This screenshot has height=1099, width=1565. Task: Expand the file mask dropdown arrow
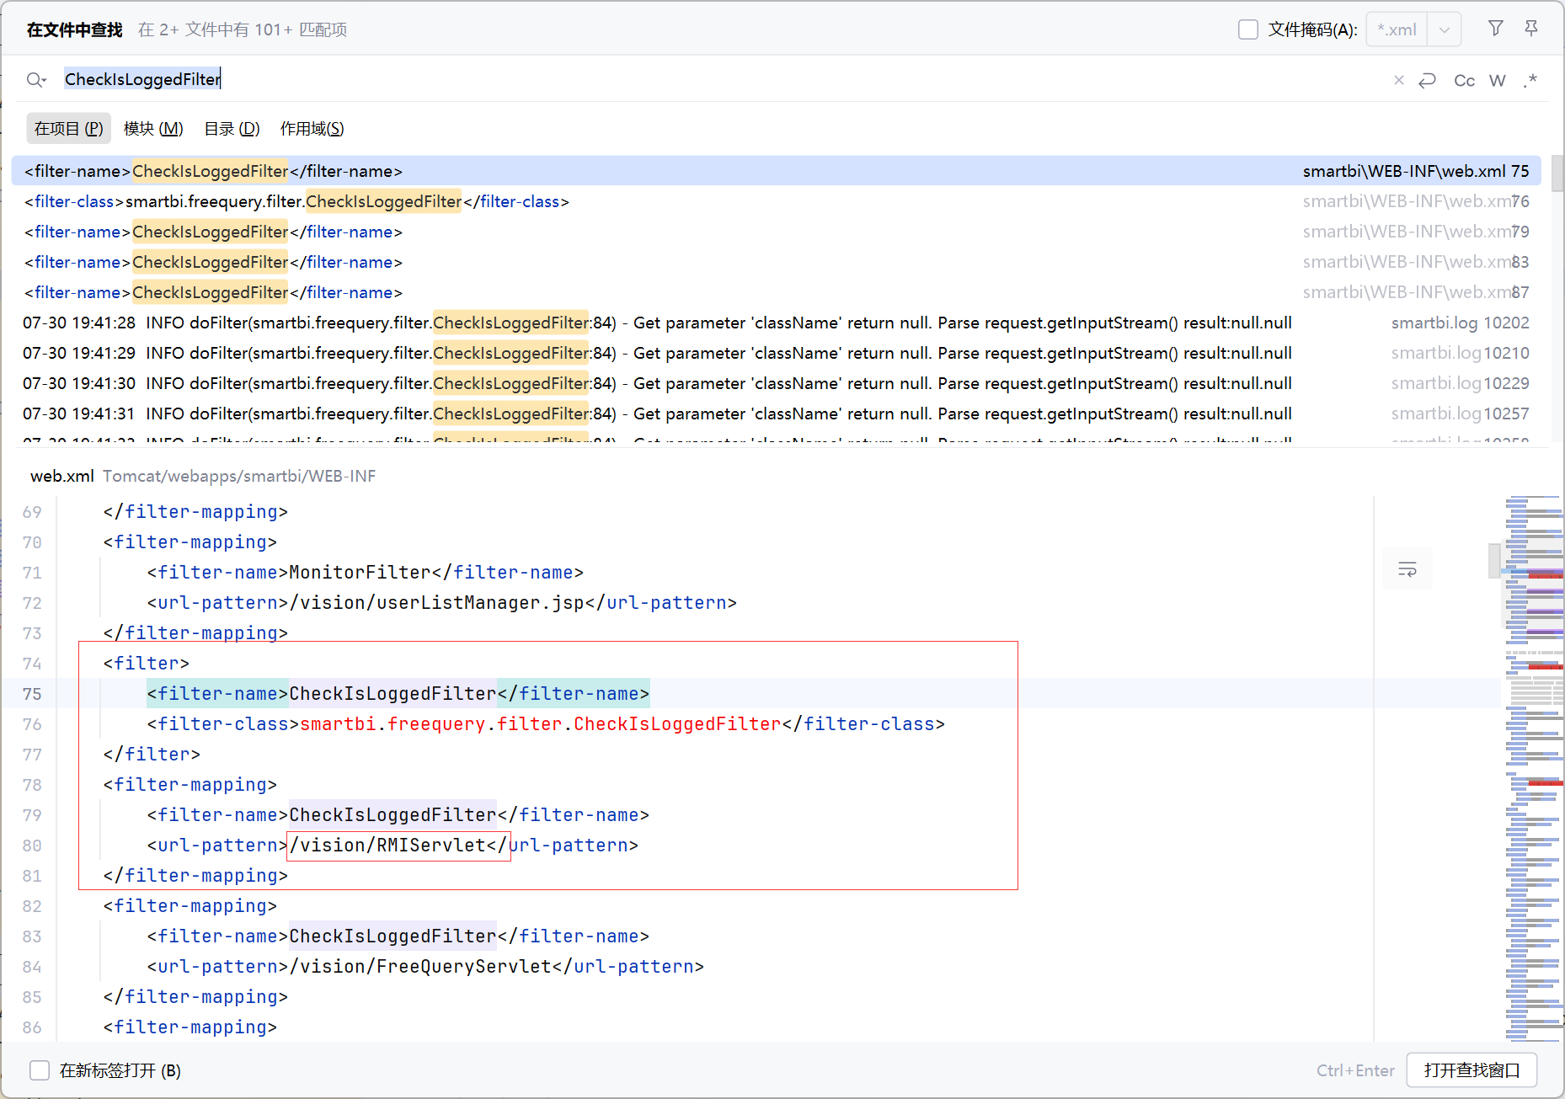(x=1445, y=29)
